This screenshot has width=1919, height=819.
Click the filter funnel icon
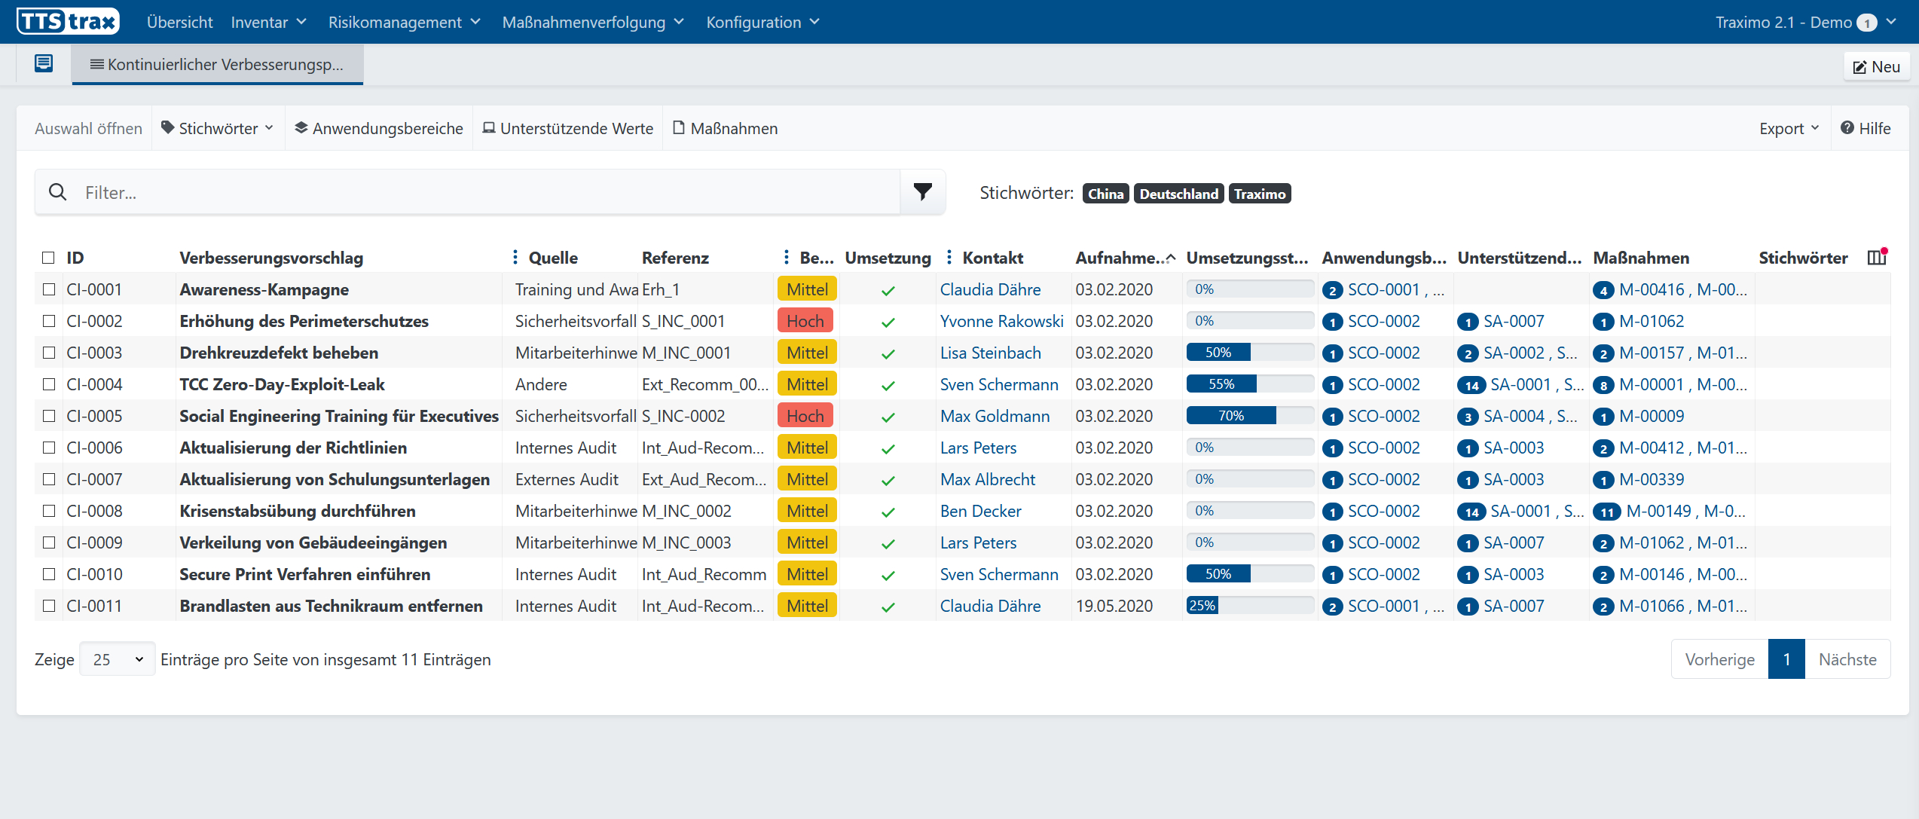click(x=922, y=192)
